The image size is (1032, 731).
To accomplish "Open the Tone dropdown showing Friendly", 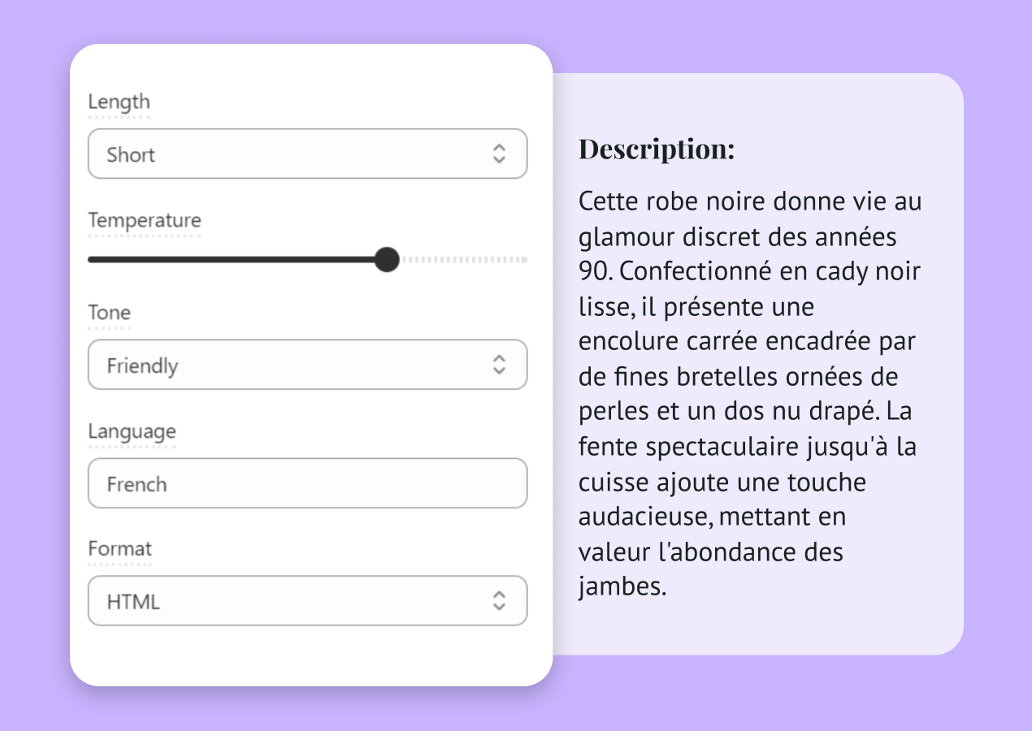I will point(307,365).
